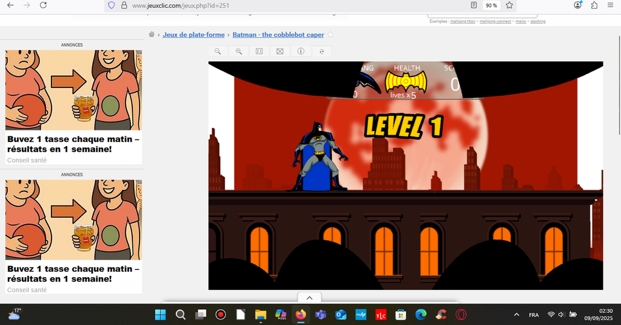This screenshot has height=325, width=621.
Task: Open Microsoft Teams from the taskbar
Action: [x=320, y=315]
